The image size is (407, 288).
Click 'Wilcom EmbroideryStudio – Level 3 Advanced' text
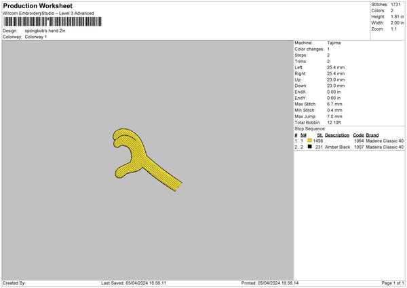[48, 14]
